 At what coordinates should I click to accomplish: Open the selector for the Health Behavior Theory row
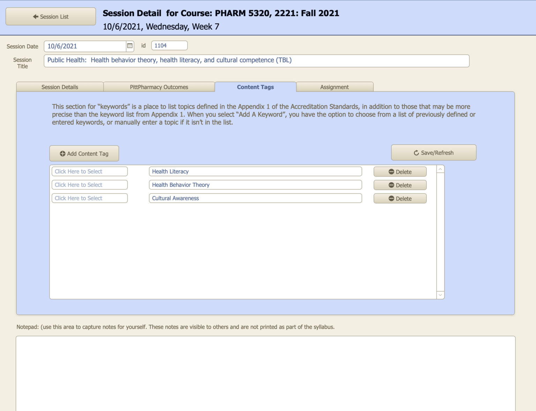(89, 185)
